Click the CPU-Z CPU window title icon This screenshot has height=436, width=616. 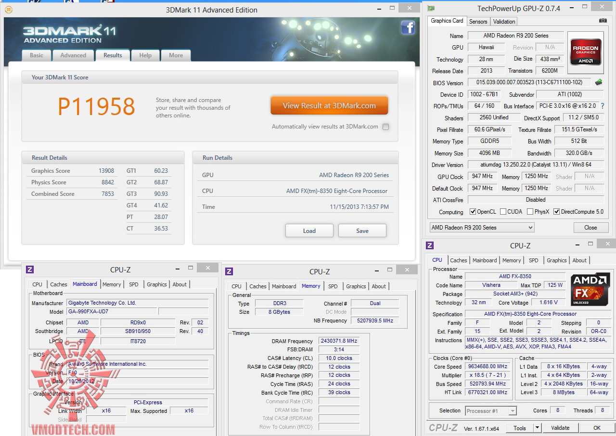pos(430,245)
